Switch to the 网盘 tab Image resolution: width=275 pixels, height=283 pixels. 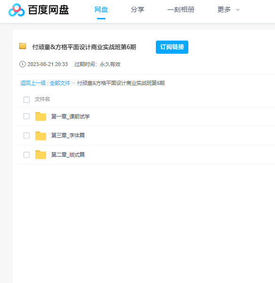[101, 9]
